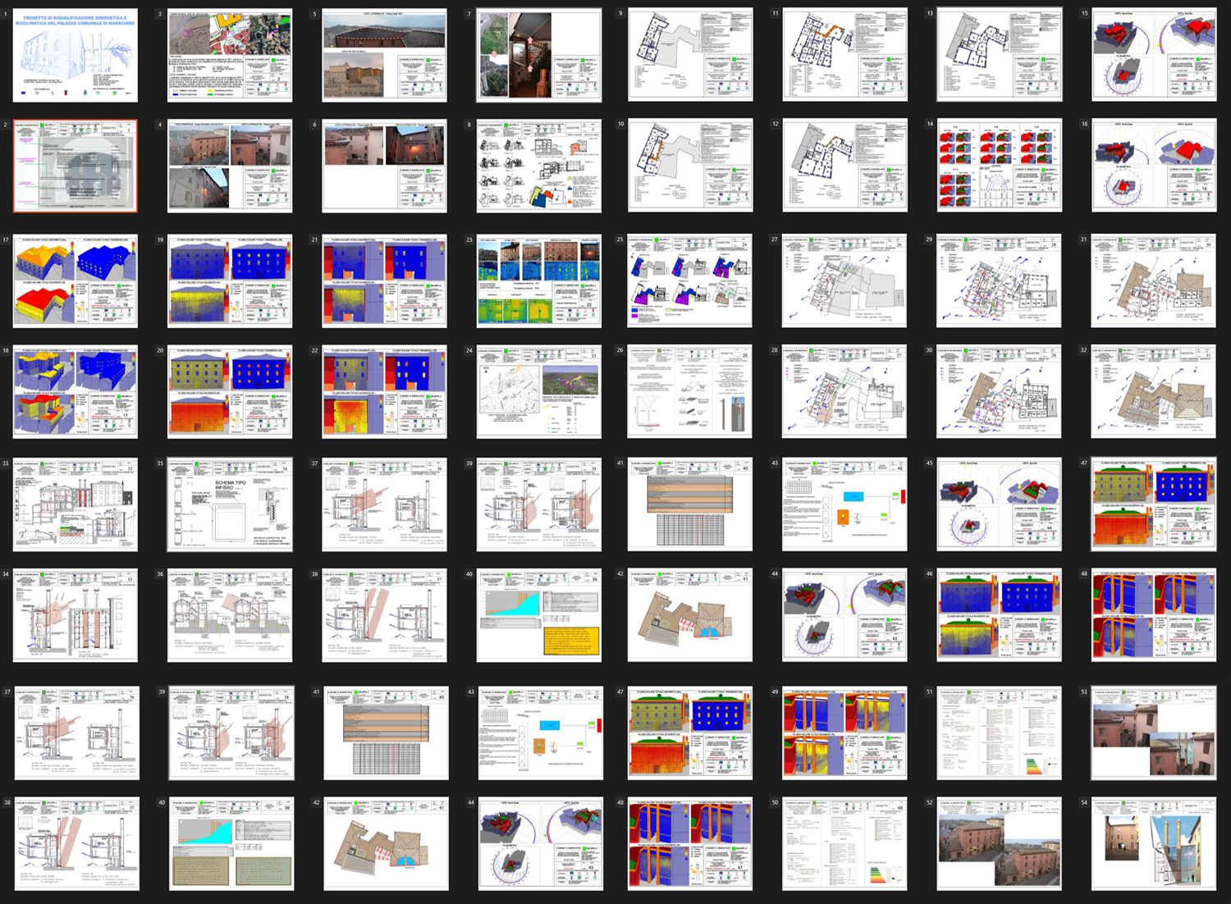This screenshot has width=1231, height=904.
Task: Select slide 33 section drawing thumbnail
Action: [x=76, y=505]
